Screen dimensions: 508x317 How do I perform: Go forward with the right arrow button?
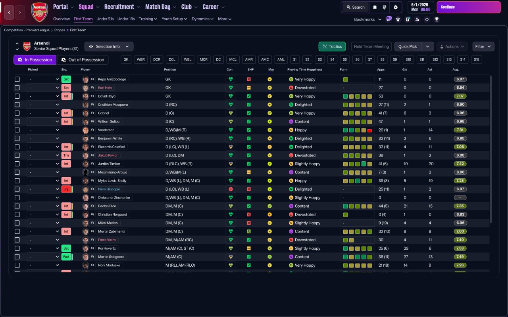pos(20,12)
